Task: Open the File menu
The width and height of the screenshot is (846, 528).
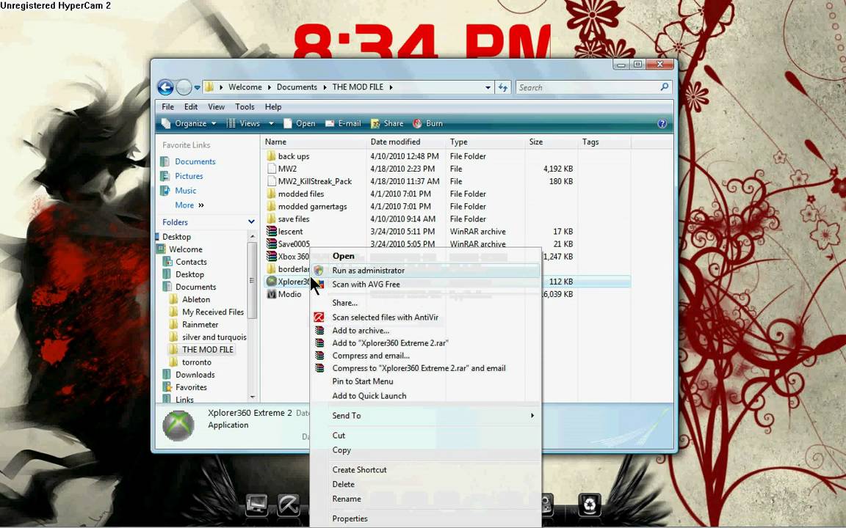Action: click(167, 106)
